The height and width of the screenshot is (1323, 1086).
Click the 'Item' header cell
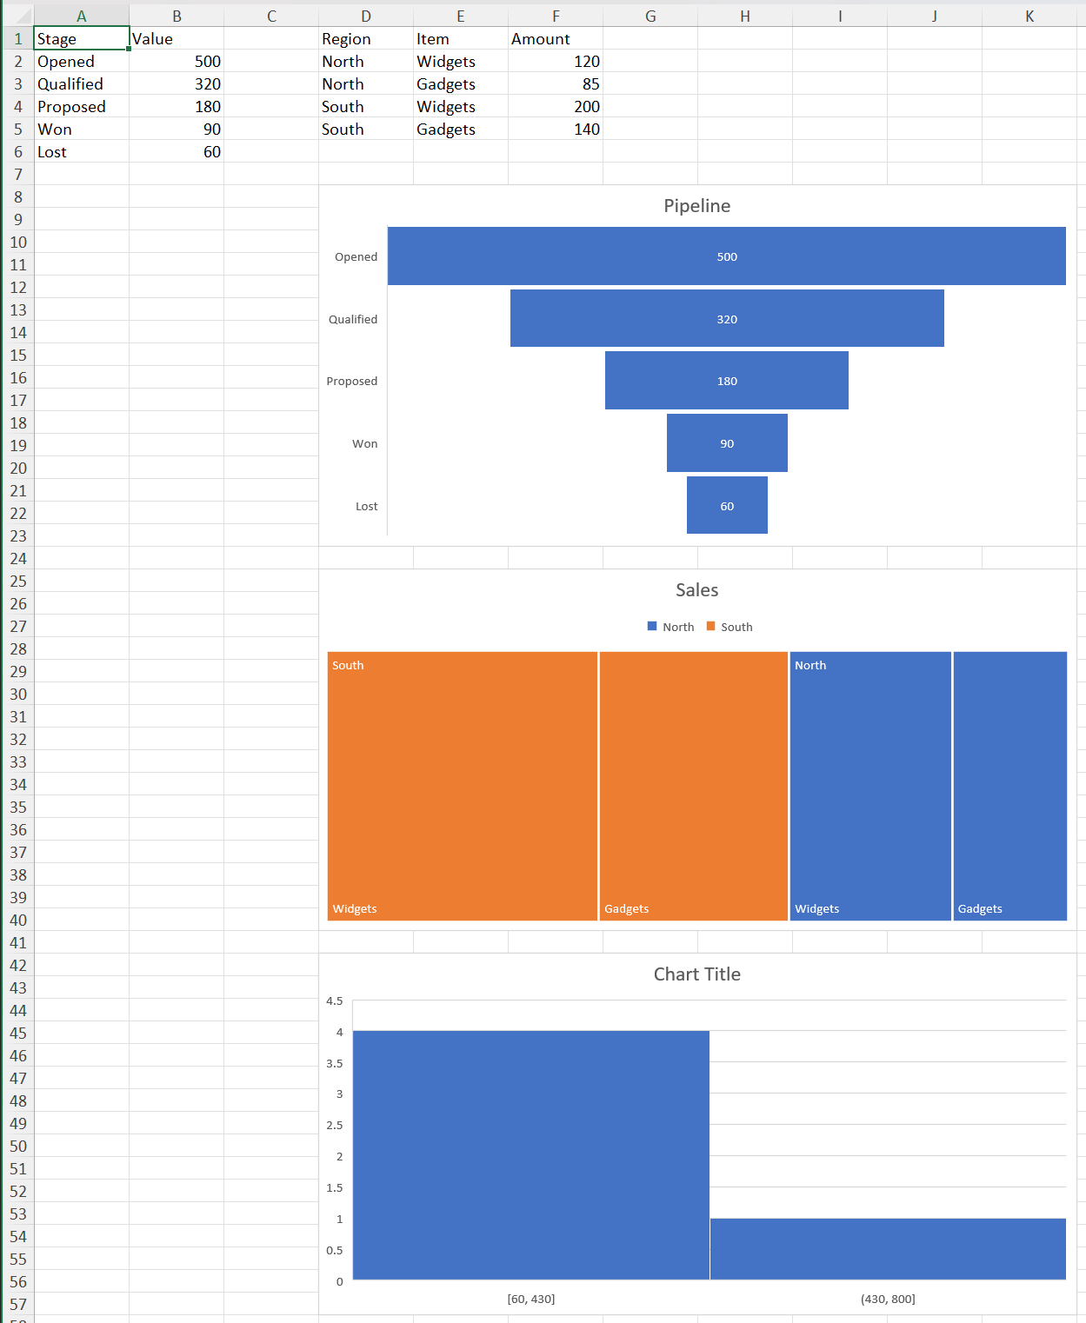click(461, 38)
